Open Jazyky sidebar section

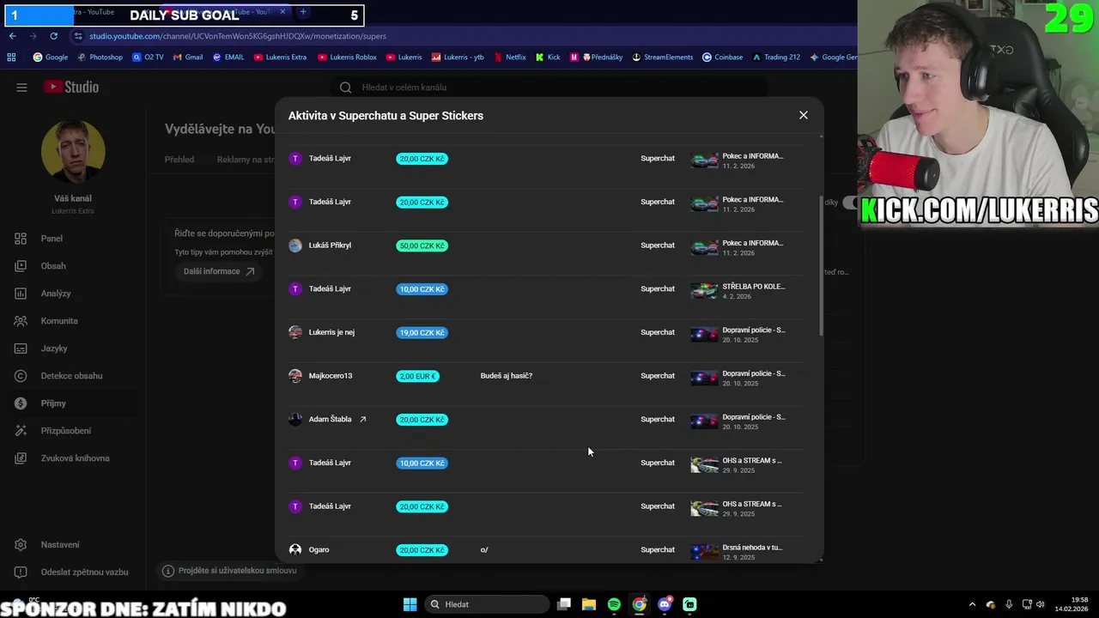click(x=54, y=348)
